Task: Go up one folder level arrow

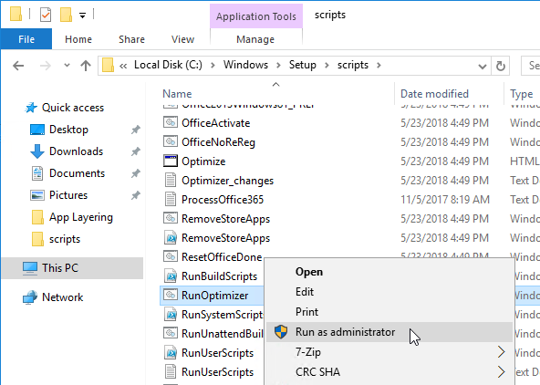Action: click(x=86, y=66)
